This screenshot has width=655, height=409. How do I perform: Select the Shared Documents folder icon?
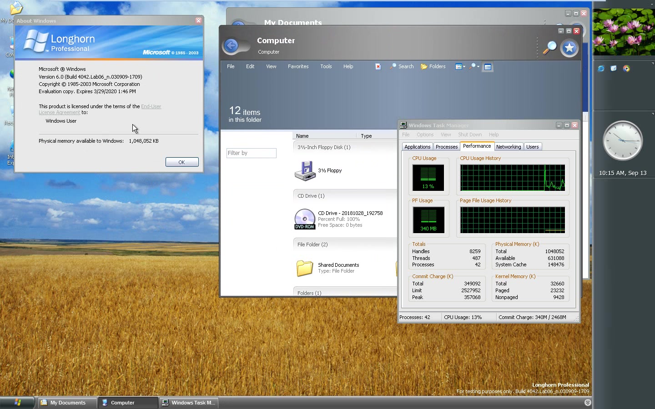(x=305, y=268)
